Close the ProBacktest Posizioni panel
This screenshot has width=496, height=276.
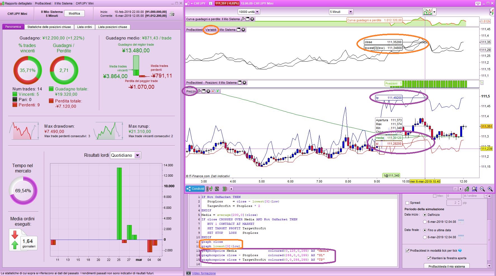245,83
